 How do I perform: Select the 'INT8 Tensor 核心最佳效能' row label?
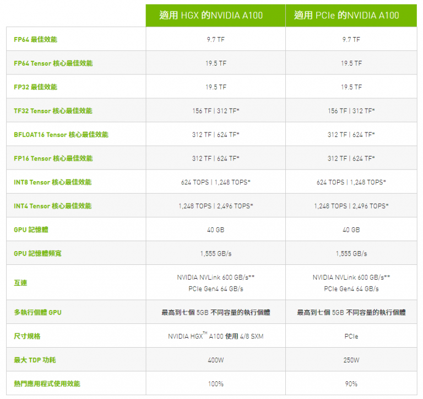(x=53, y=182)
